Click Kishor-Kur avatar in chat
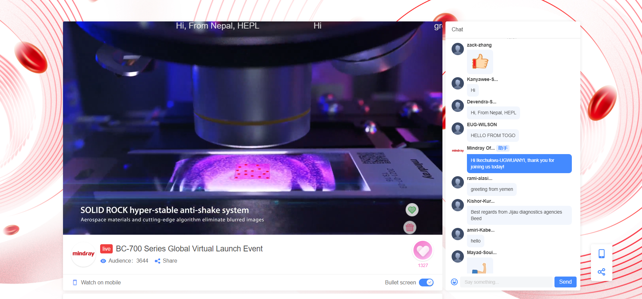 click(458, 205)
